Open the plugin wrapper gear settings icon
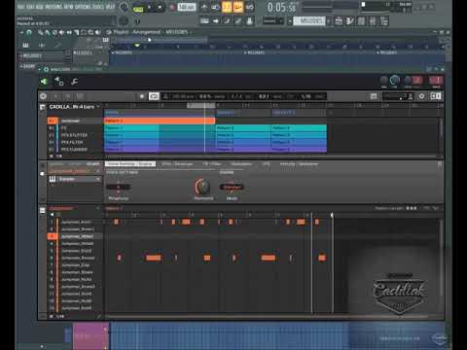 (x=59, y=82)
